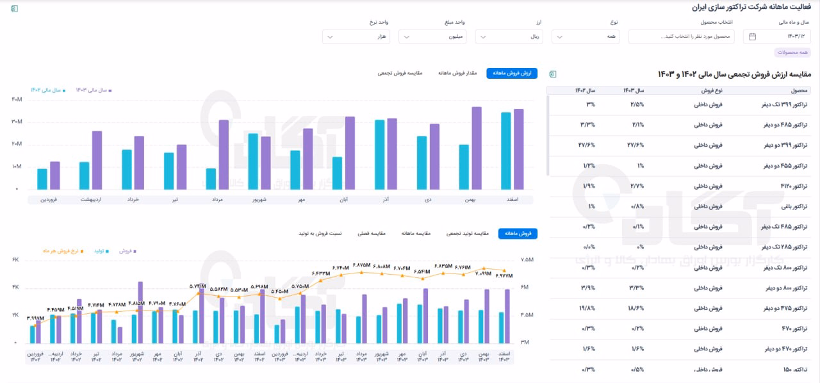Image resolution: width=820 pixels, height=383 pixels.
Task: Click the ۲۷/۶% cell under سال ۱۴۰۳
Action: point(636,145)
